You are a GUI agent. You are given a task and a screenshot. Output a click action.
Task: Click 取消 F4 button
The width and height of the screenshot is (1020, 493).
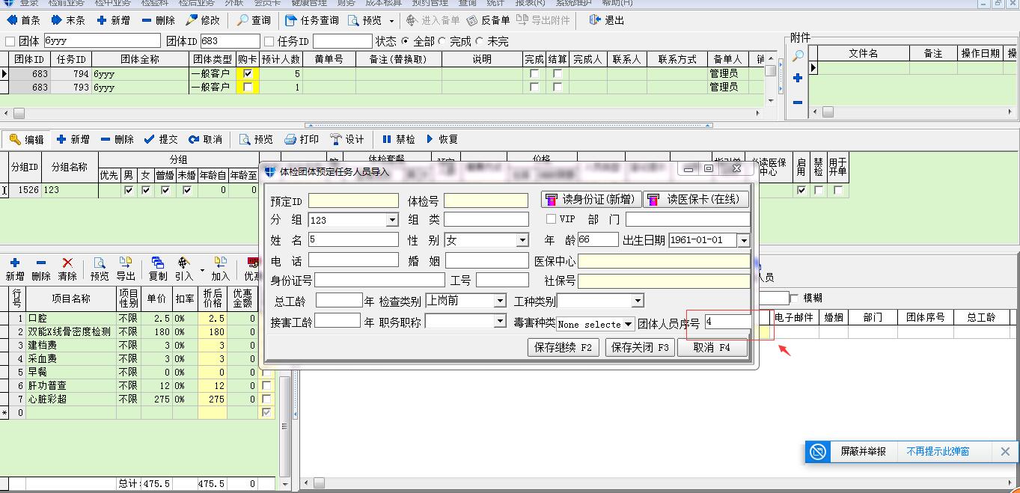pyautogui.click(x=712, y=347)
